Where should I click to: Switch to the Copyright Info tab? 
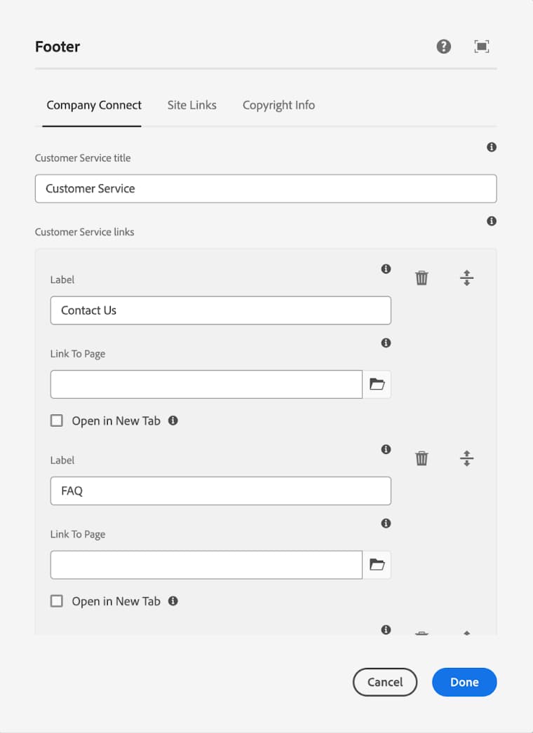coord(278,105)
